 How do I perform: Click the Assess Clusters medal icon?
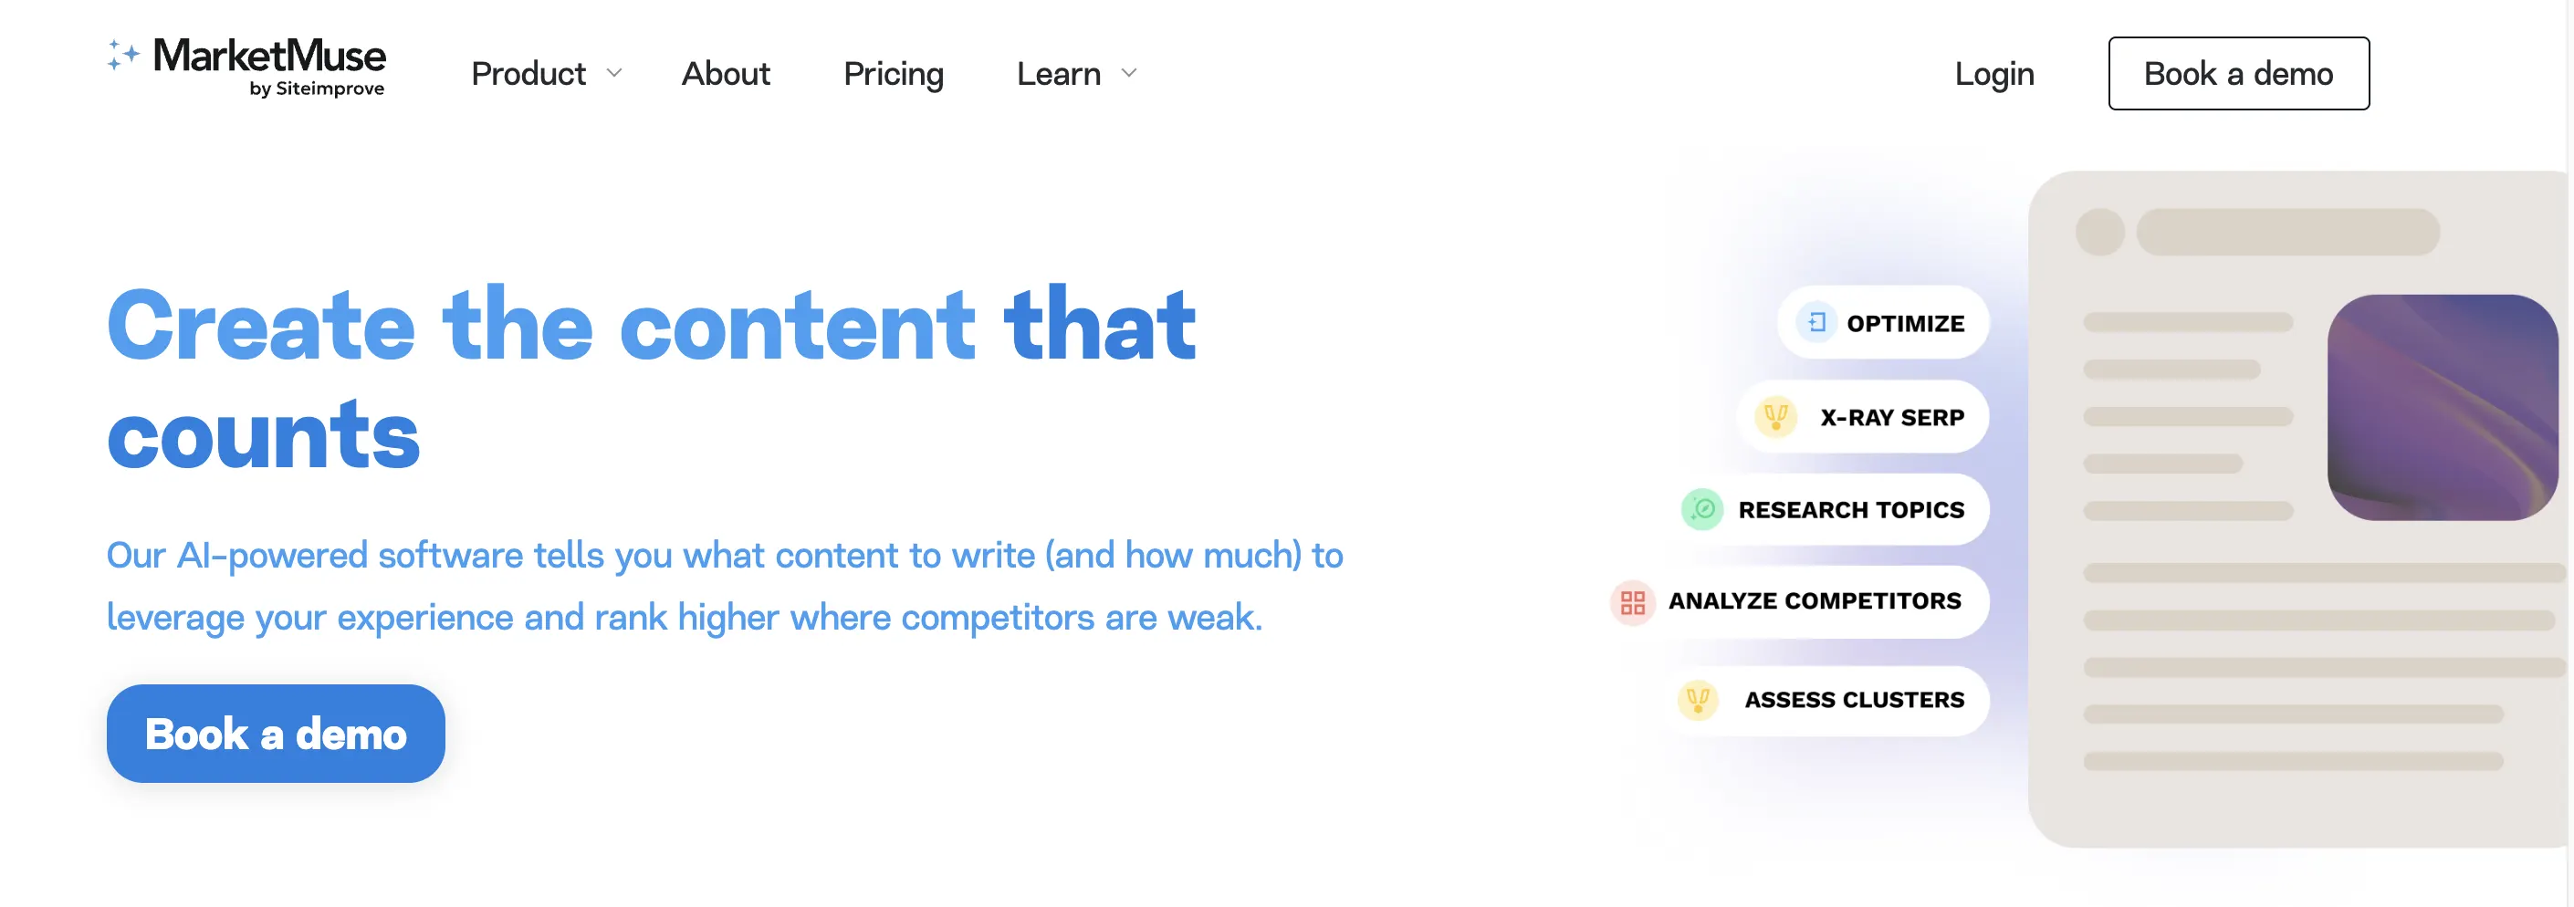point(1697,699)
